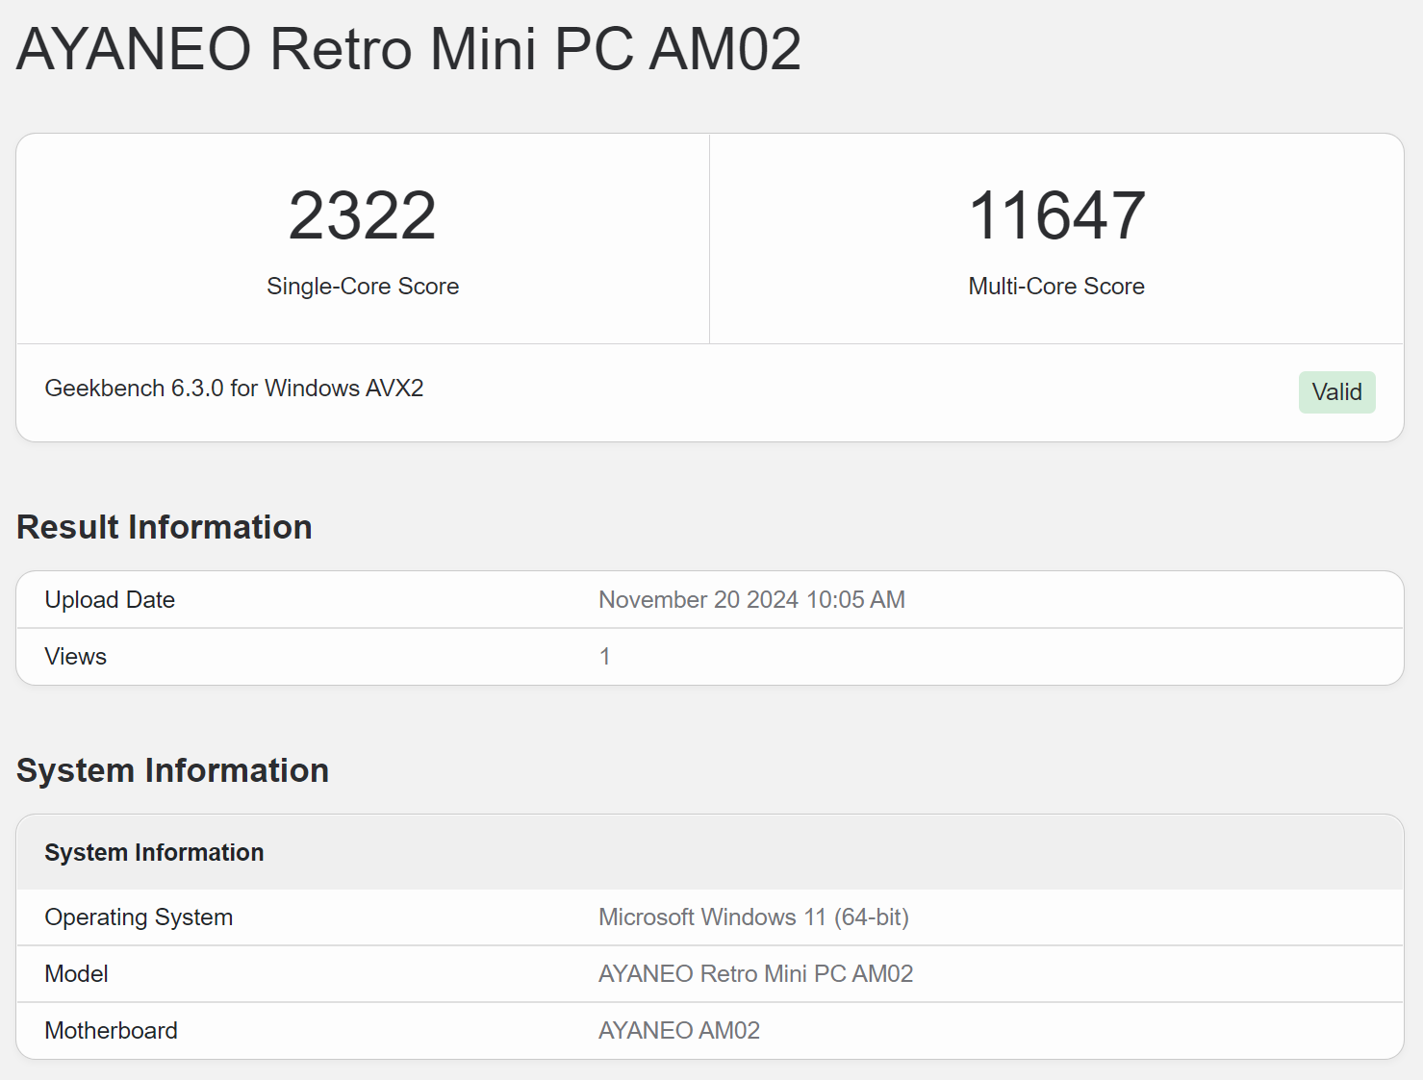The image size is (1423, 1080).
Task: Click the 2322 single-core score number
Action: pos(363,215)
